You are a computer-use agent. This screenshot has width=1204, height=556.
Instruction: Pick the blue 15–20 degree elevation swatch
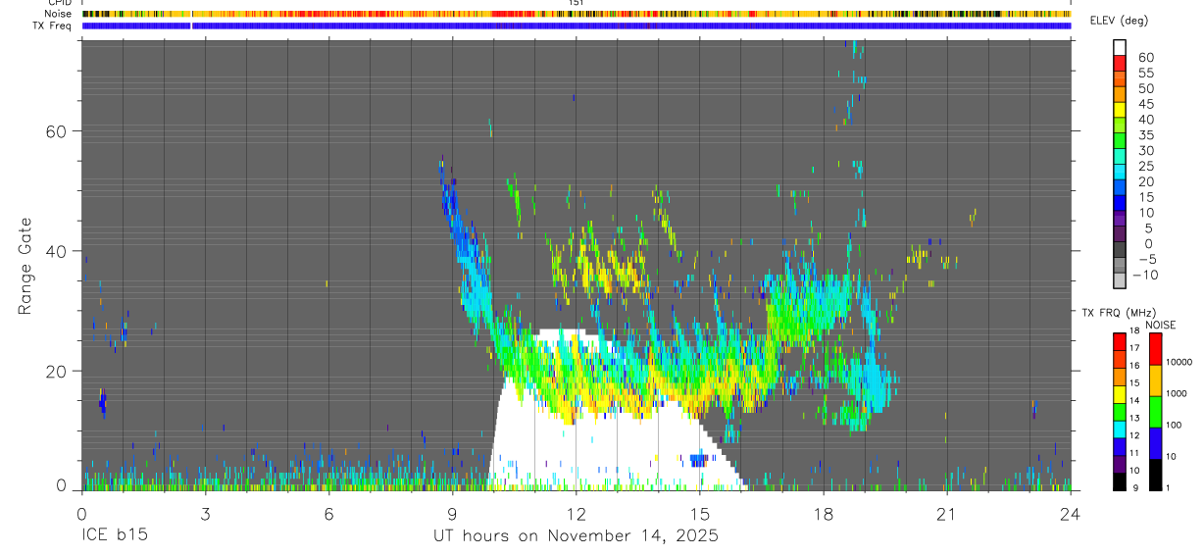(1120, 188)
